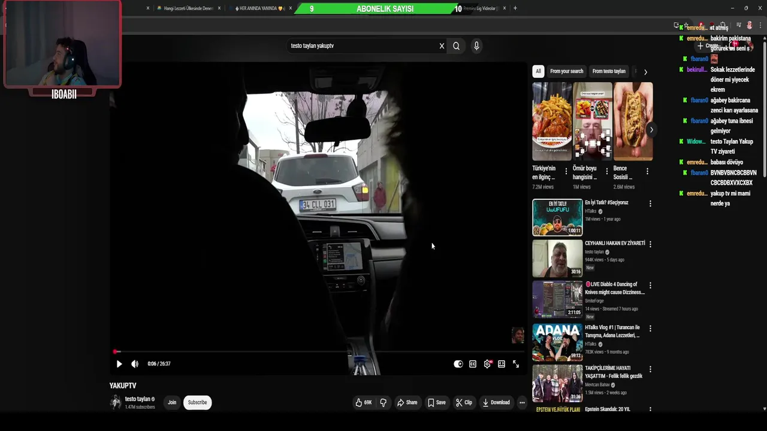Join the testo taylan channel membership

(x=172, y=402)
